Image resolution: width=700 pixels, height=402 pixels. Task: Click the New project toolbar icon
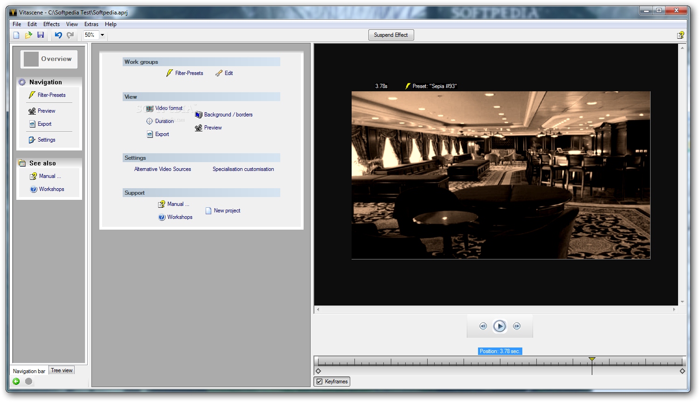click(x=16, y=35)
